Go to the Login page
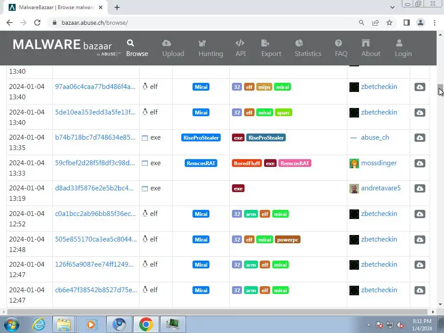 pyautogui.click(x=403, y=48)
